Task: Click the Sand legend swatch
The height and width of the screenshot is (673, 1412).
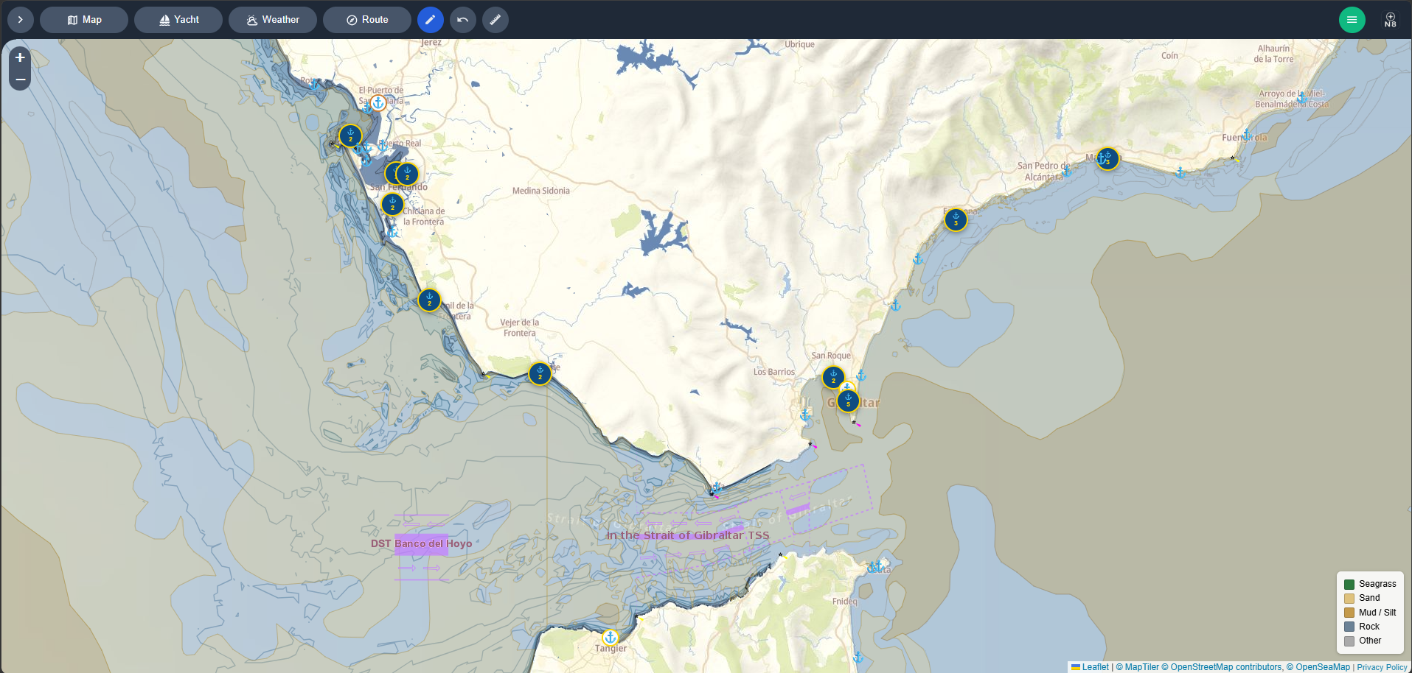Action: (x=1349, y=599)
